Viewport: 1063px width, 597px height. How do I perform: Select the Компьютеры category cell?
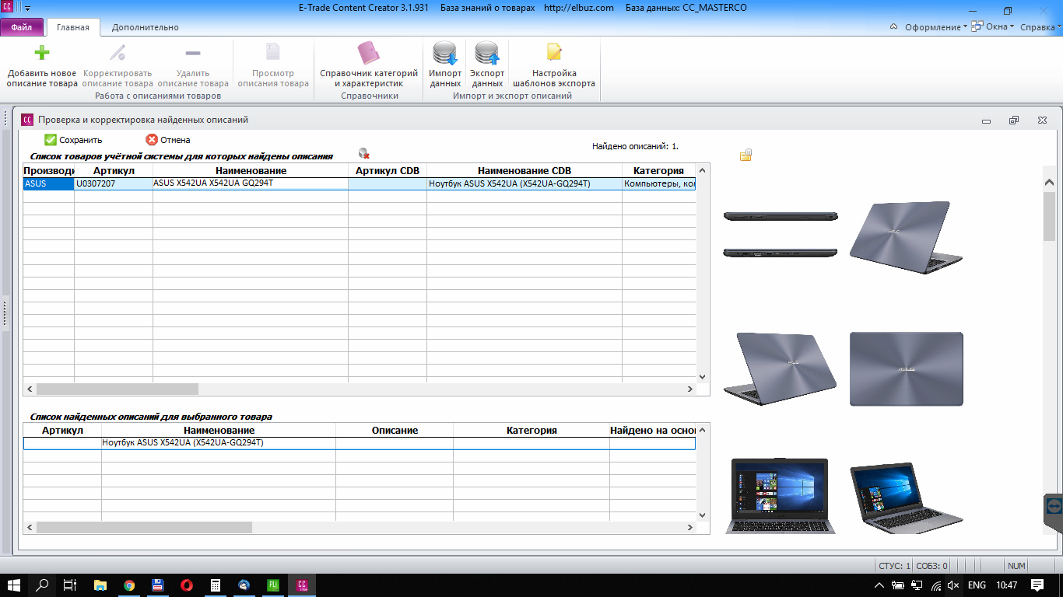point(658,184)
